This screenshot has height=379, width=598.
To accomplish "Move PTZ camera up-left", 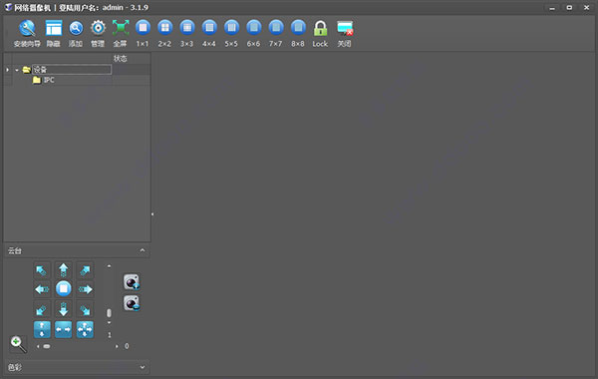I will click(x=42, y=270).
